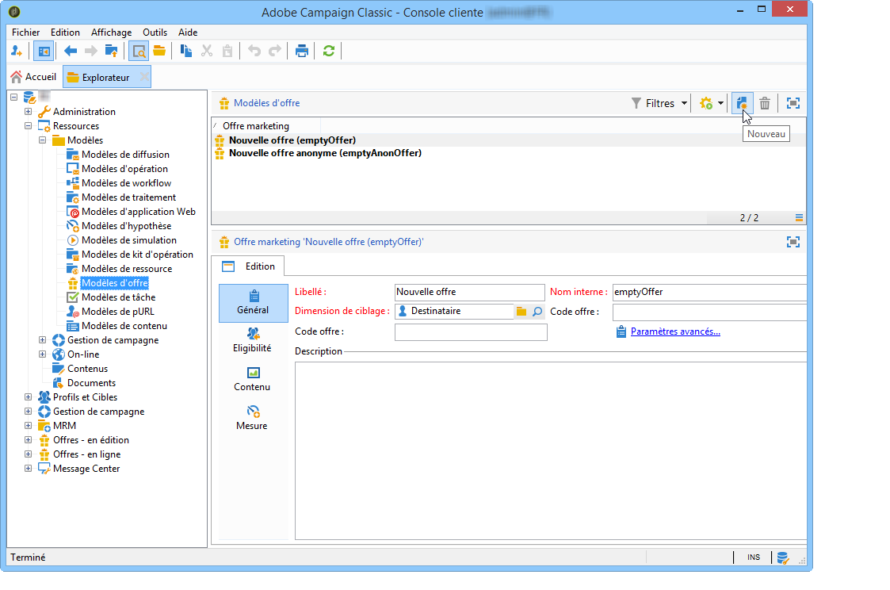The width and height of the screenshot is (890, 590).
Task: Open the Fichier menu
Action: 25,33
